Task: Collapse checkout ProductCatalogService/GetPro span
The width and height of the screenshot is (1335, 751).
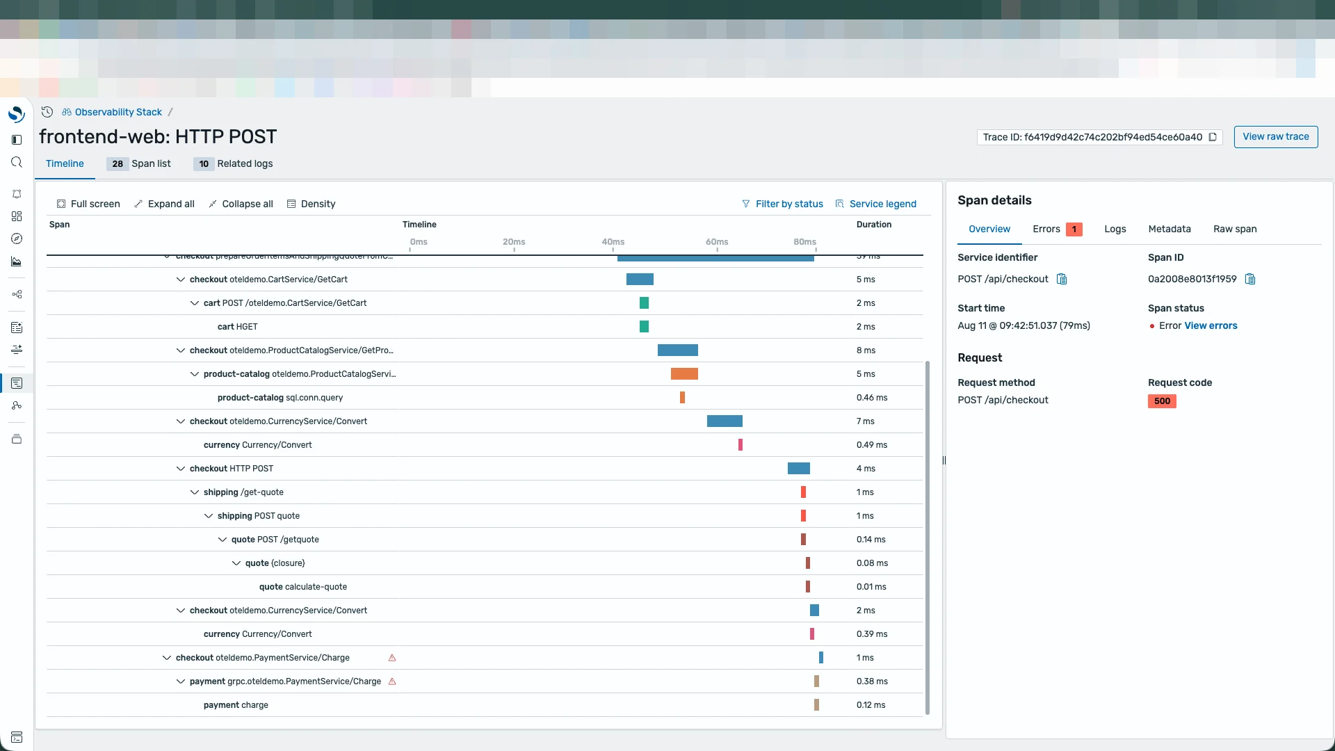Action: pyautogui.click(x=181, y=350)
